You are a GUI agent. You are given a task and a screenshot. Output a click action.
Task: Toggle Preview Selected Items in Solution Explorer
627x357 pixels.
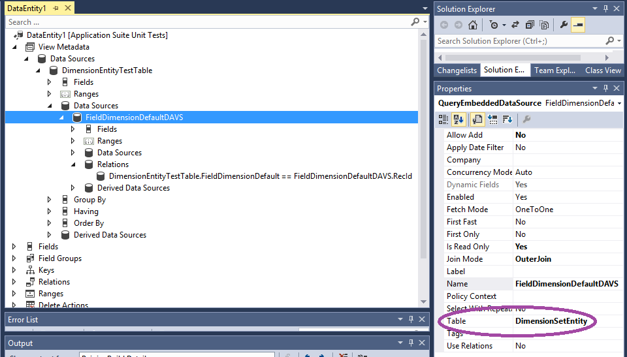(578, 25)
